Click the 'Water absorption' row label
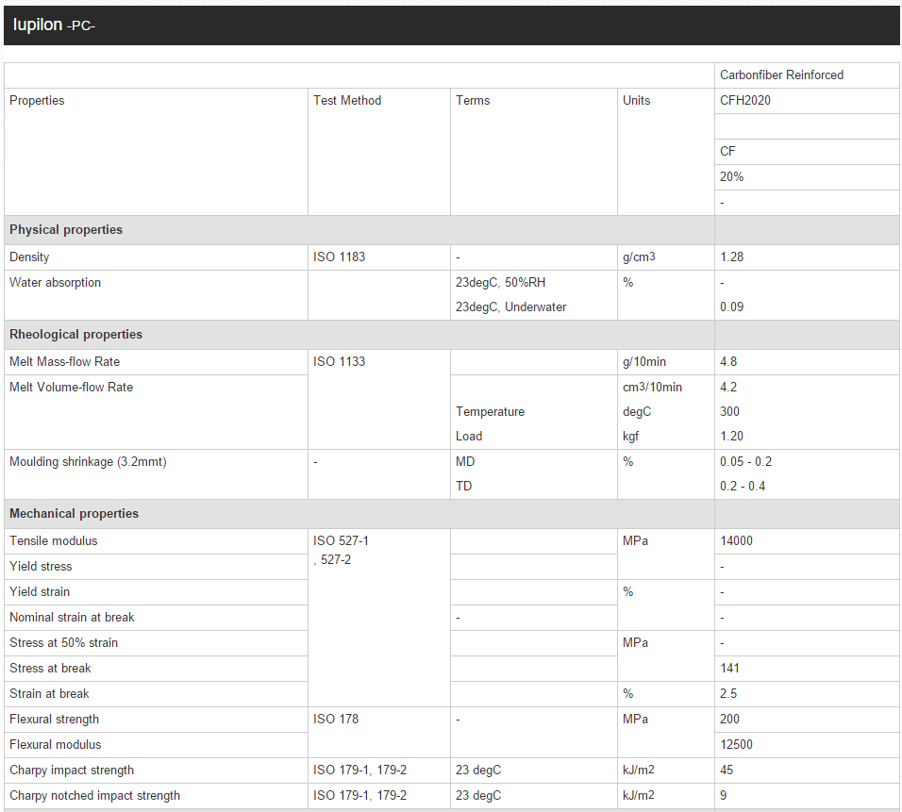The height and width of the screenshot is (812, 902). click(x=56, y=282)
